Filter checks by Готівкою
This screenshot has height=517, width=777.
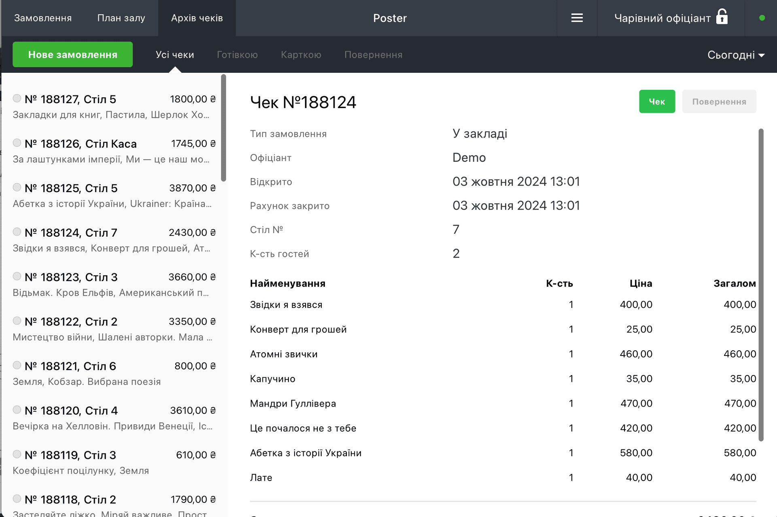coord(237,55)
